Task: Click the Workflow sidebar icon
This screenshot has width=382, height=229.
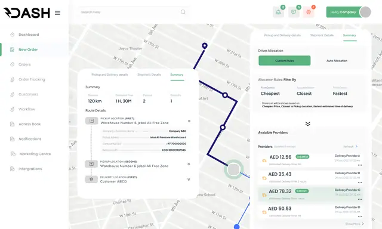Action: tap(12, 109)
